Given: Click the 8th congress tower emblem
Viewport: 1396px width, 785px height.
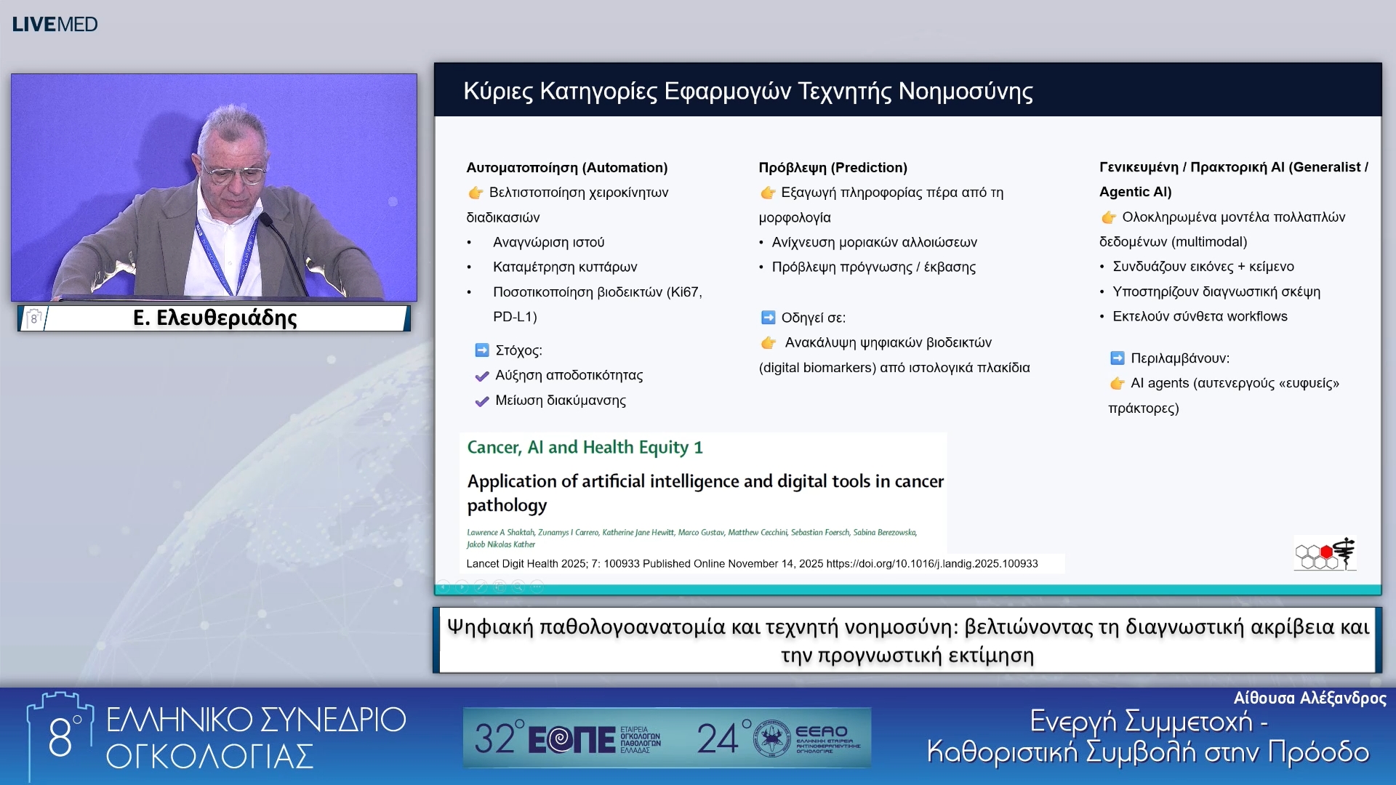Looking at the screenshot, I should (x=61, y=736).
